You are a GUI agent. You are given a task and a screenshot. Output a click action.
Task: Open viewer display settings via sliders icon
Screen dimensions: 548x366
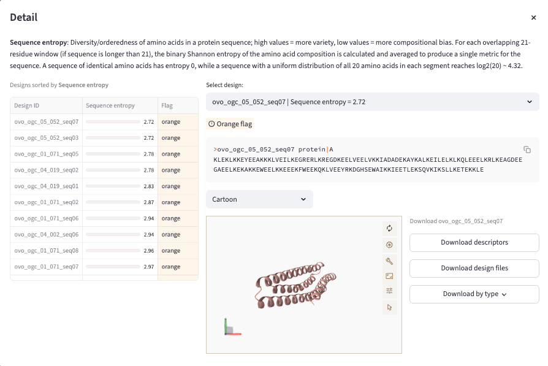pyautogui.click(x=390, y=290)
